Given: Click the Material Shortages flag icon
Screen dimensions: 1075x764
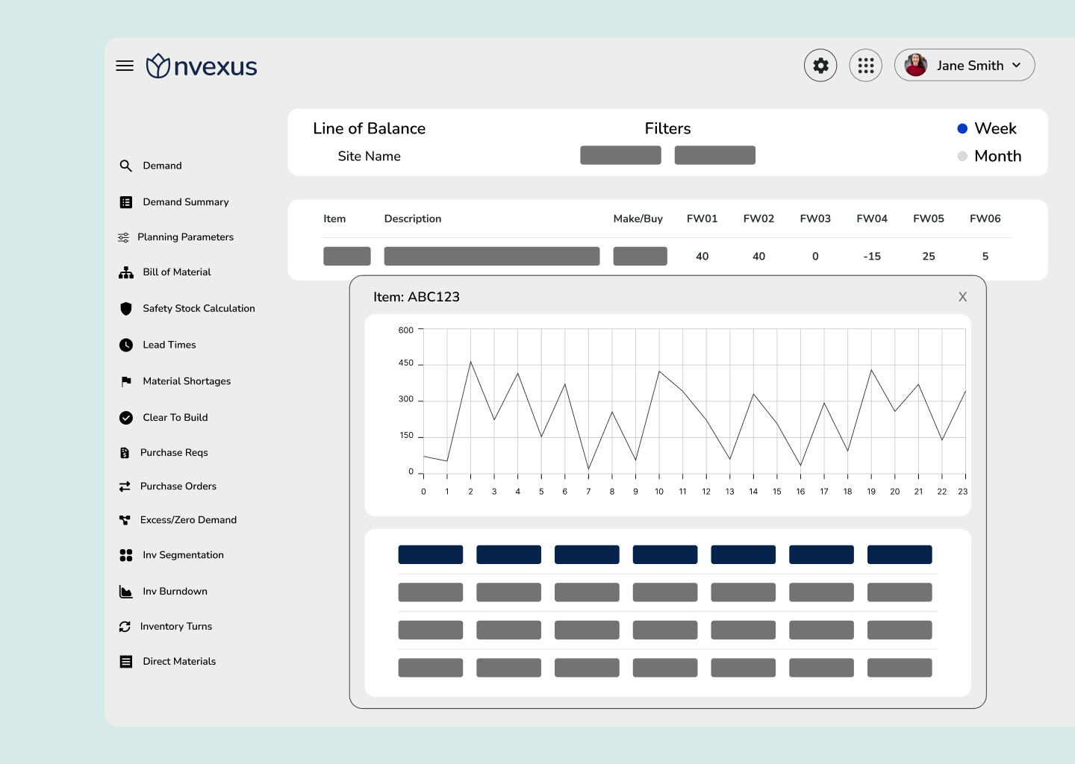Looking at the screenshot, I should (126, 381).
